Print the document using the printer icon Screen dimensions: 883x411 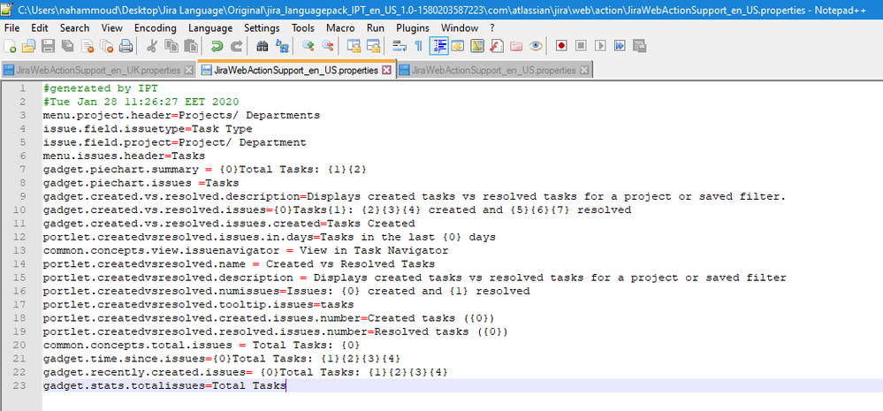pyautogui.click(x=126, y=46)
